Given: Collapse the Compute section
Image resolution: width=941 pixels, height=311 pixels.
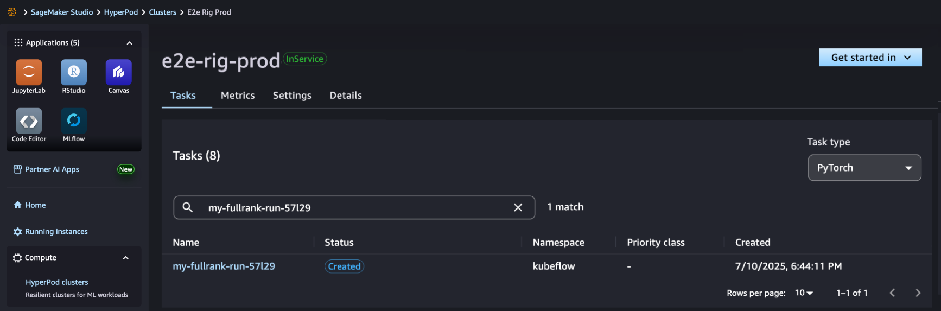Looking at the screenshot, I should [125, 258].
